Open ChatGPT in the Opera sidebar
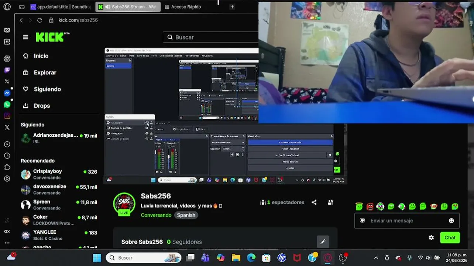Image resolution: width=474 pixels, height=266 pixels. tap(7, 59)
